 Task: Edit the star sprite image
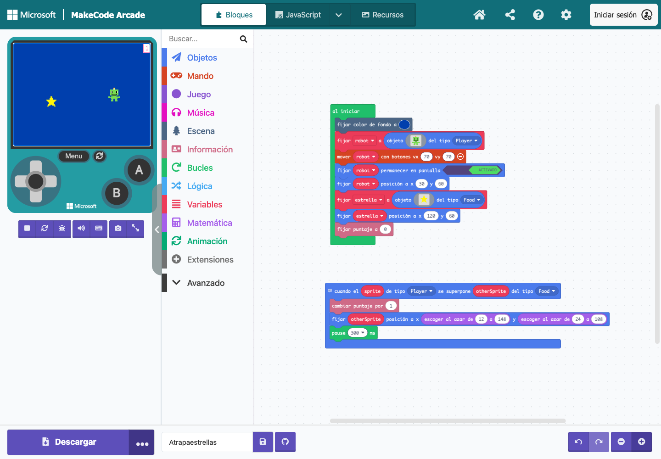[x=424, y=200]
